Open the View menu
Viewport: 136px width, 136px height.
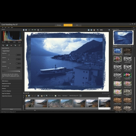tap(9, 27)
